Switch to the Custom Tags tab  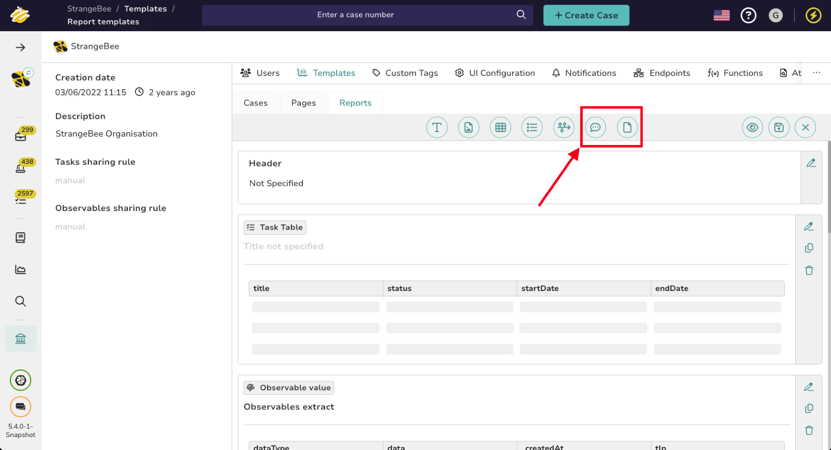click(405, 73)
